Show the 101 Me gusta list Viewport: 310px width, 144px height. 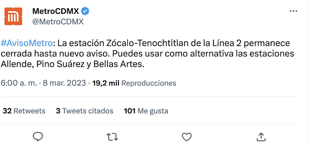coord(146,111)
